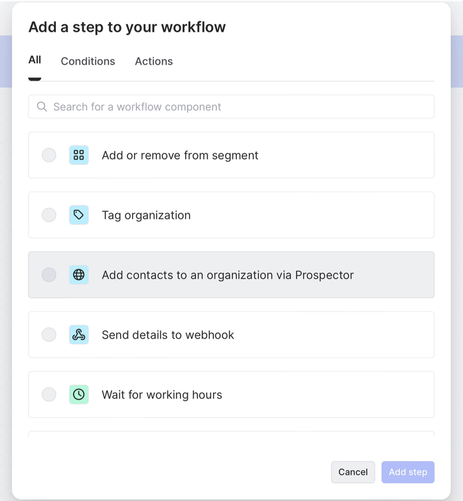Open the Conditions tab

coord(88,61)
